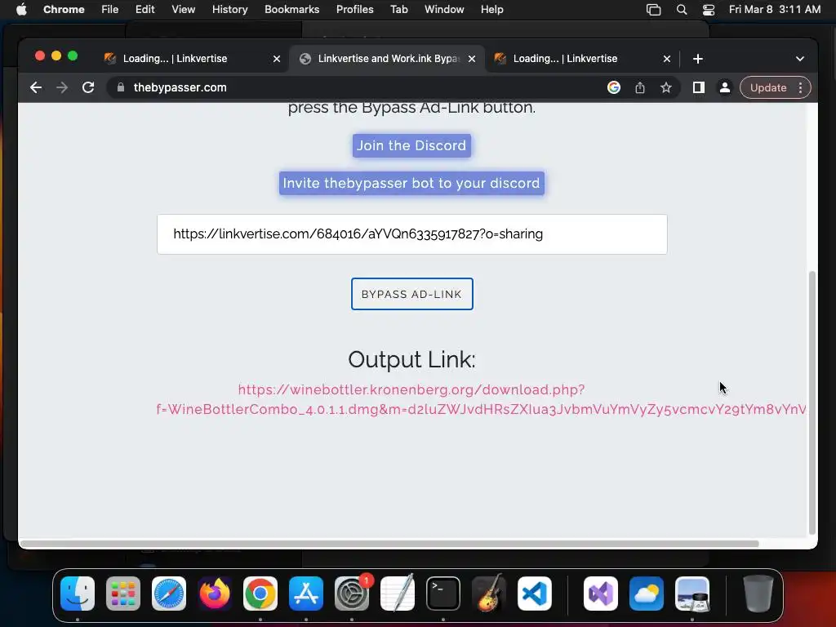Click the date and time in the menu bar
Image resolution: width=836 pixels, height=627 pixels.
click(x=775, y=10)
